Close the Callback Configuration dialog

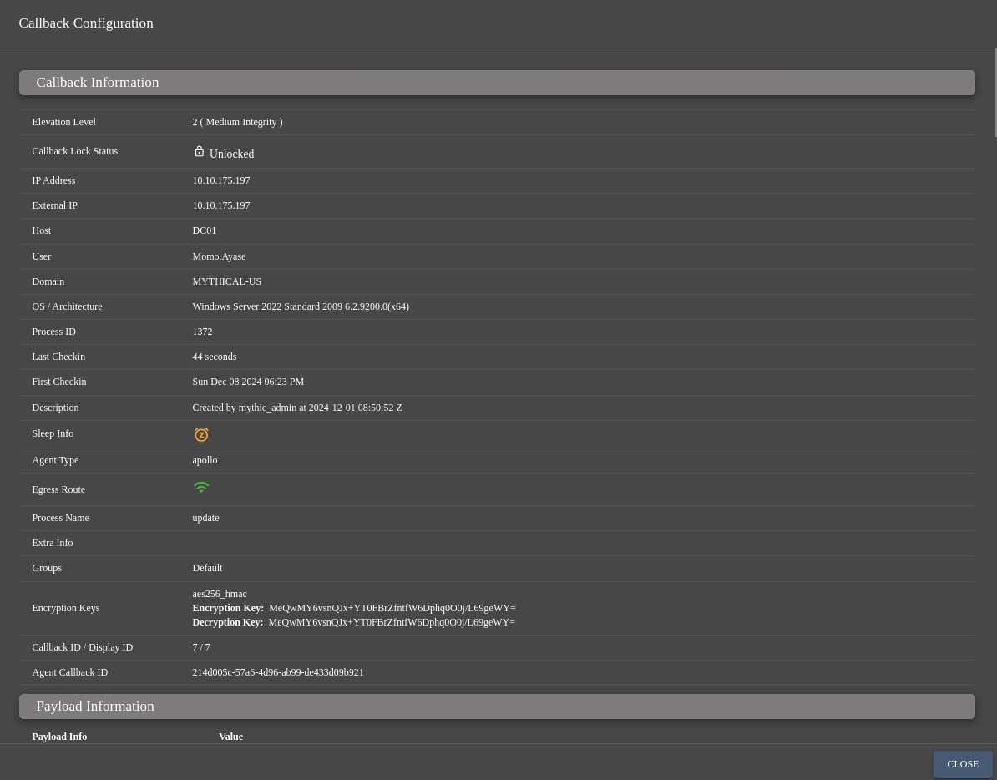[x=963, y=764]
